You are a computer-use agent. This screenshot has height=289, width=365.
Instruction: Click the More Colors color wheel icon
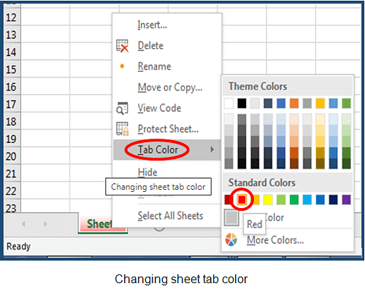point(231,240)
